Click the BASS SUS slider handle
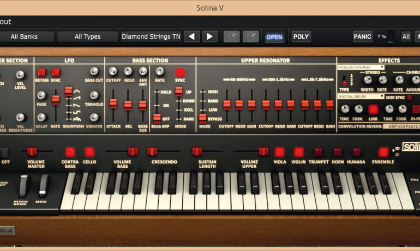 (x=143, y=105)
